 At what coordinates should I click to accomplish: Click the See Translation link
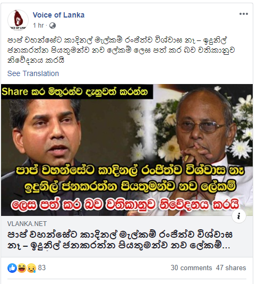(x=33, y=73)
